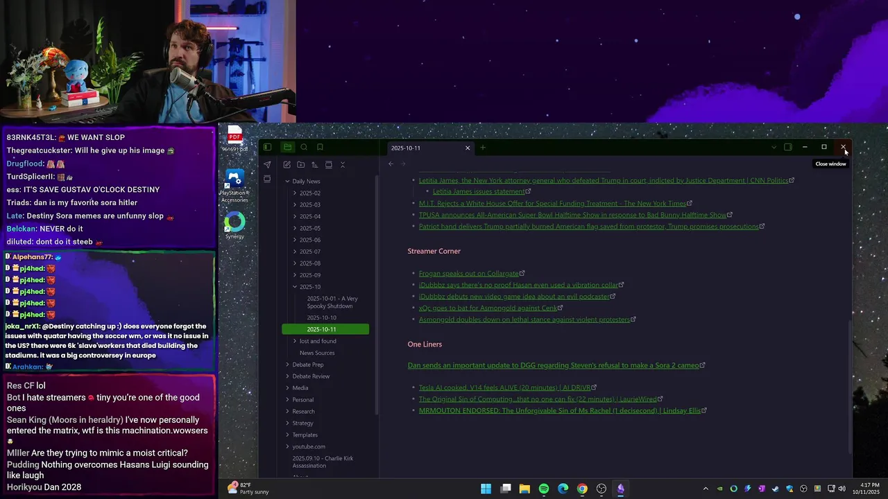Open Obsidian from the taskbar
This screenshot has height=499, width=888.
(620, 489)
